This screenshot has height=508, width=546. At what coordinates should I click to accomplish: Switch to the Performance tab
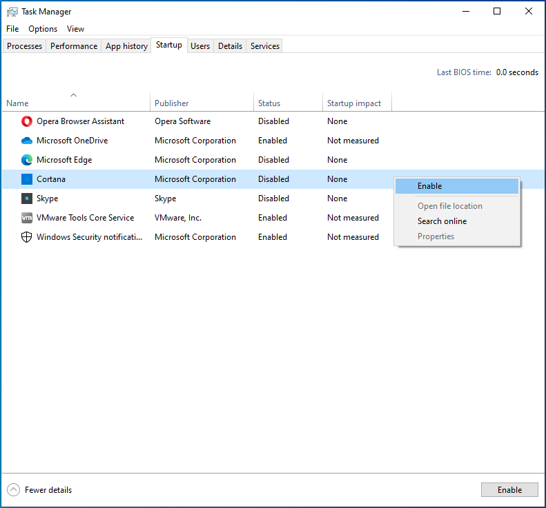point(74,46)
